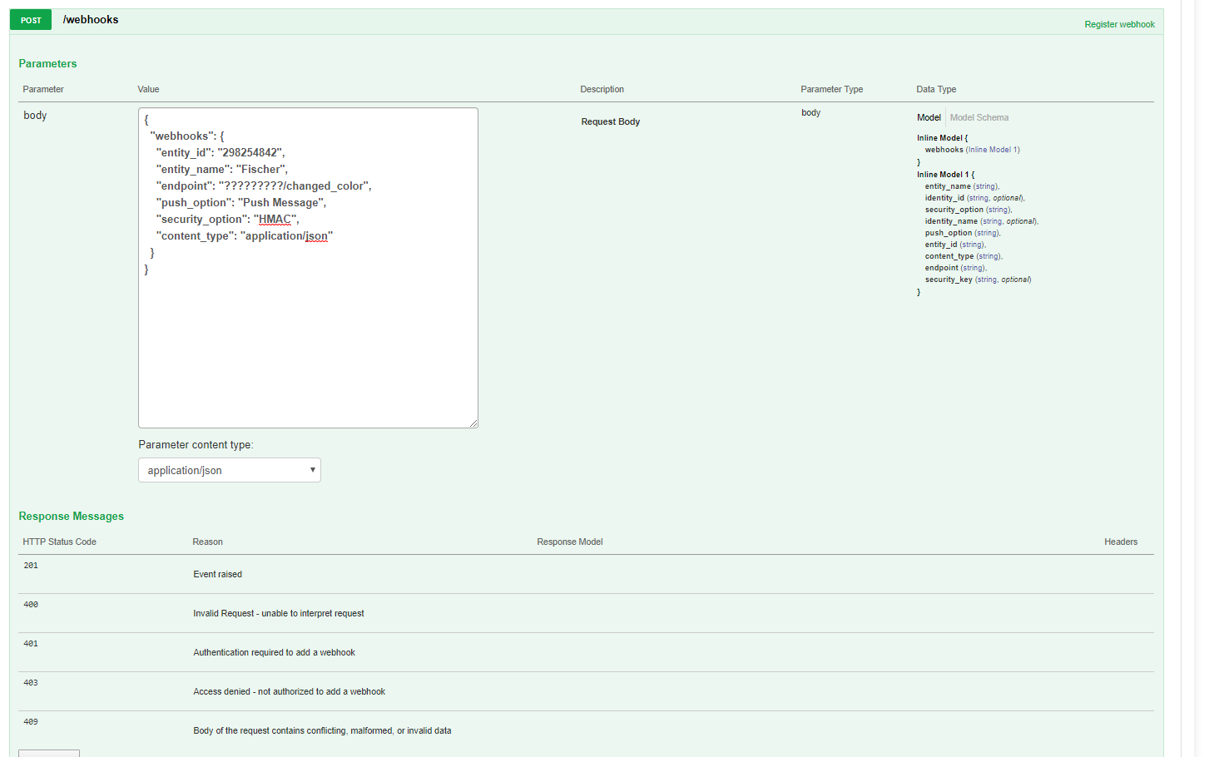Click the security_option model property
The image size is (1224, 757).
coord(954,210)
